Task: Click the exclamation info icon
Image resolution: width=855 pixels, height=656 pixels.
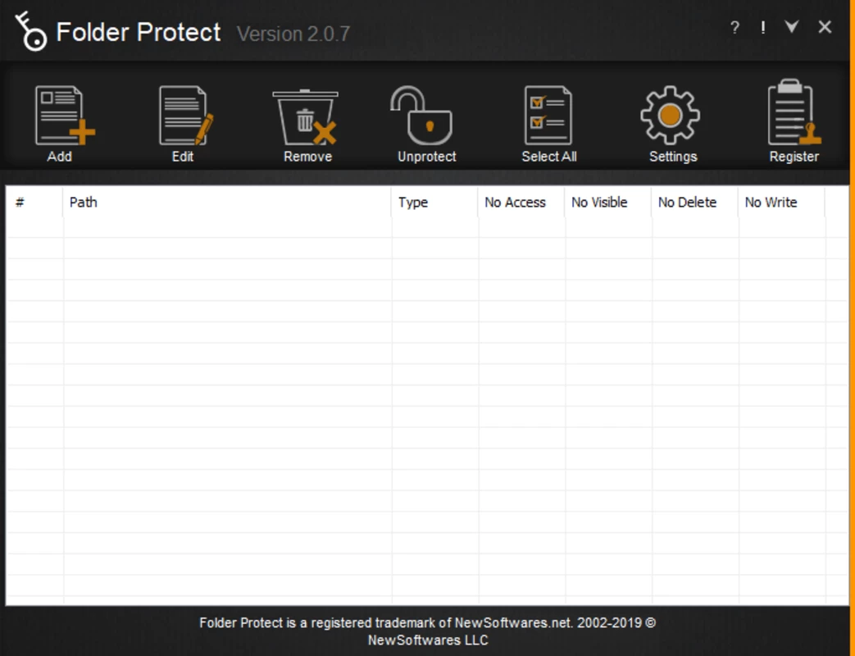Action: pyautogui.click(x=763, y=27)
